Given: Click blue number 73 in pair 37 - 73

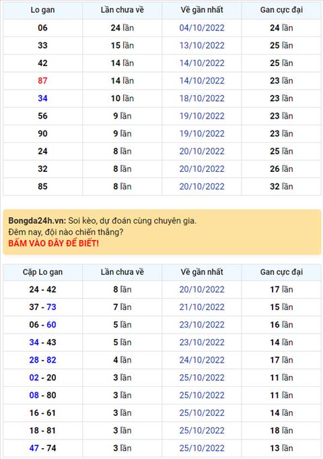Looking at the screenshot, I should coord(51,307).
